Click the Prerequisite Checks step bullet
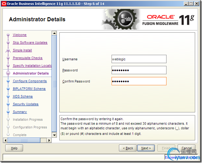This screenshot has width=202, height=163. pyautogui.click(x=8, y=58)
